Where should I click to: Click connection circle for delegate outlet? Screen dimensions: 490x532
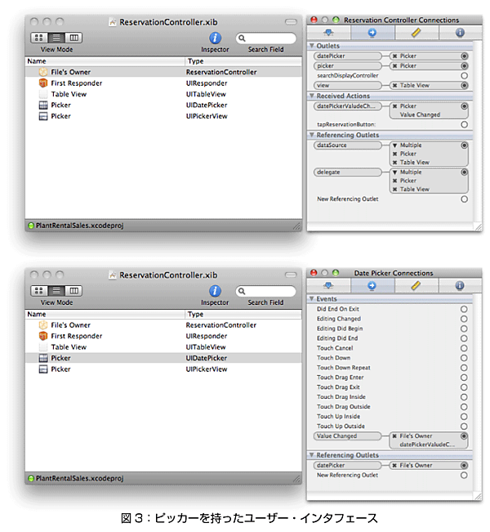[x=464, y=172]
